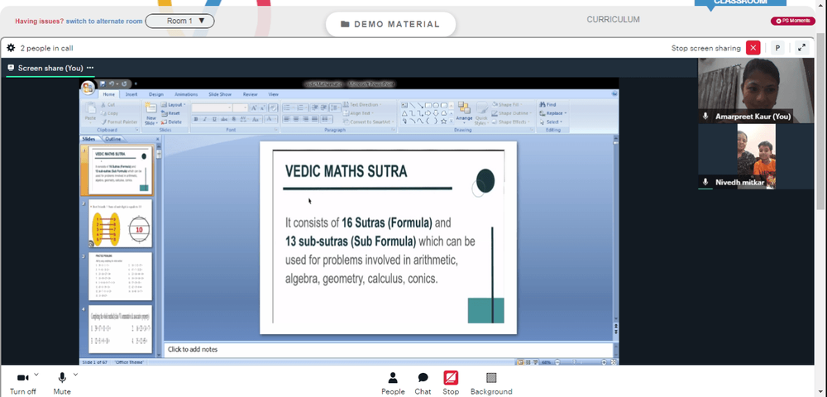
Task: Click the notes field
Action: click(x=389, y=350)
